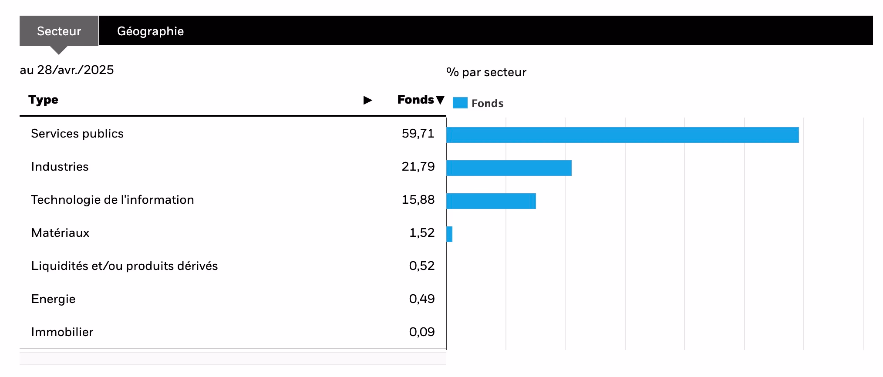Click the Services publics bar in chart
The height and width of the screenshot is (377, 883).
coord(623,135)
